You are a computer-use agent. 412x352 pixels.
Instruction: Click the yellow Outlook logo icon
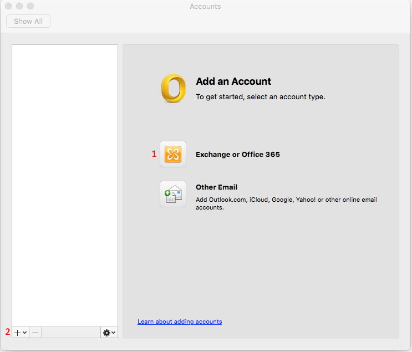[x=174, y=88]
